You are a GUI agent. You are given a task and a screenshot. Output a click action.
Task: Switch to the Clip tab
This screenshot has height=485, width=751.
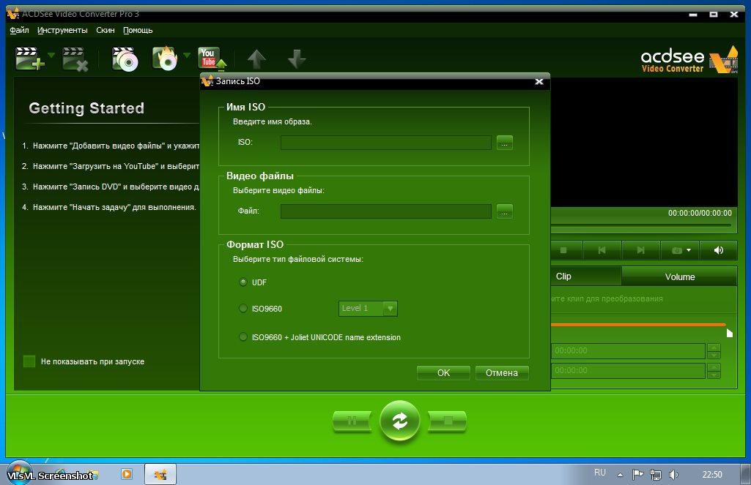pyautogui.click(x=585, y=277)
